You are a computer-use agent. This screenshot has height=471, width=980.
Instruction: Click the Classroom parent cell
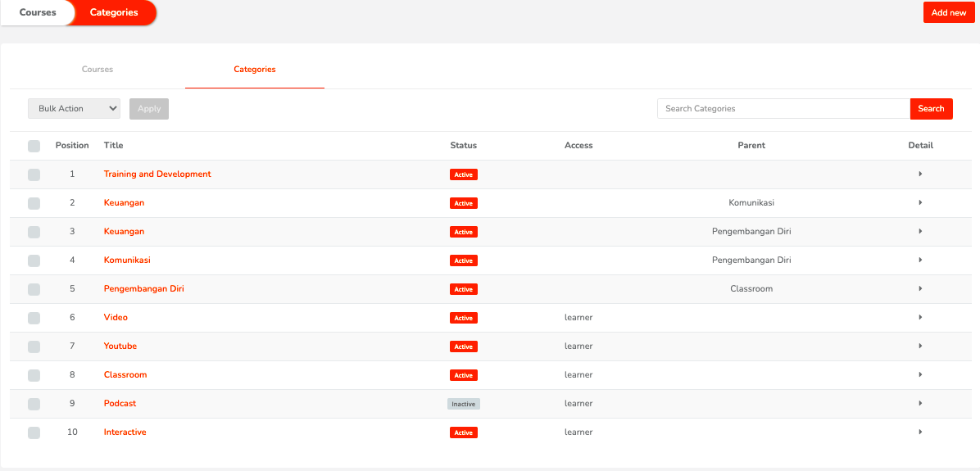point(751,288)
